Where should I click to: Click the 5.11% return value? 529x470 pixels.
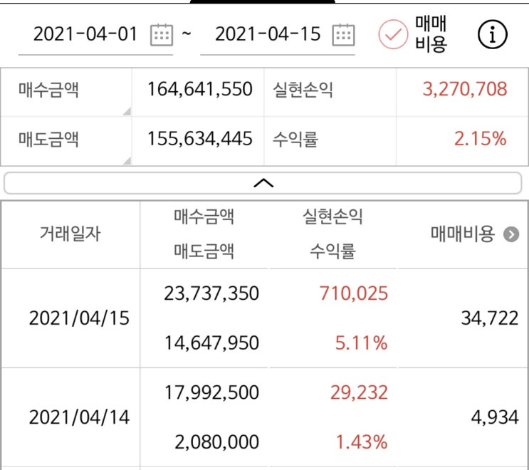[x=361, y=343]
